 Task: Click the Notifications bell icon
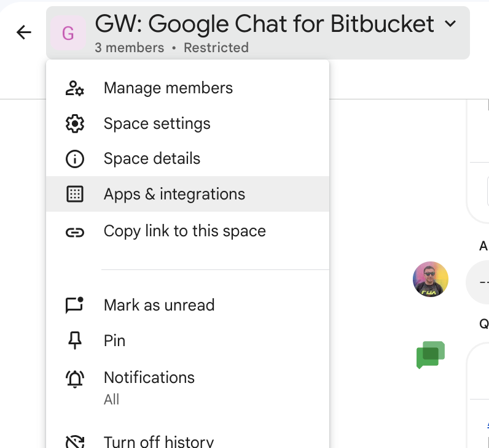[x=74, y=379]
